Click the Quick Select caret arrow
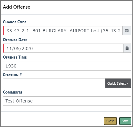 pyautogui.click(x=127, y=83)
